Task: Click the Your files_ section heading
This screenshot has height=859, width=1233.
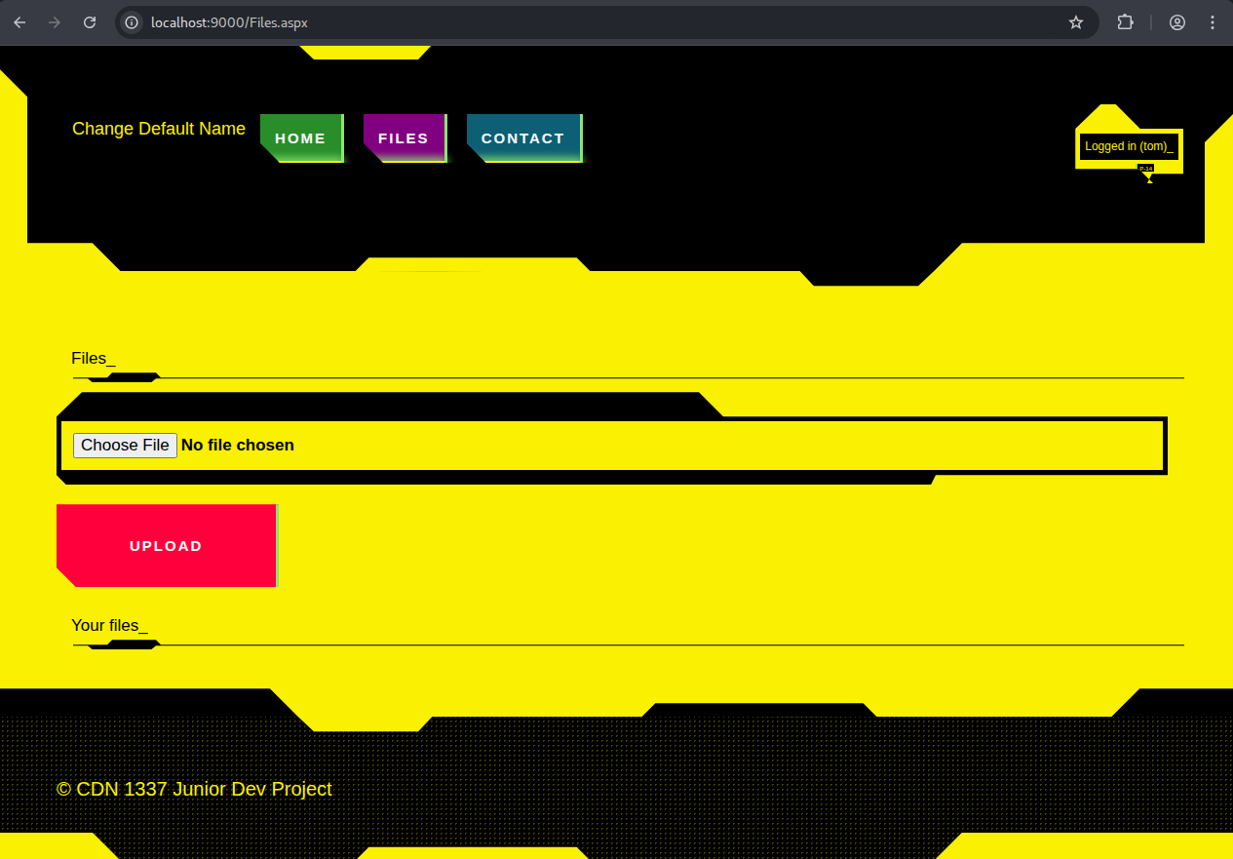Action: (x=109, y=626)
